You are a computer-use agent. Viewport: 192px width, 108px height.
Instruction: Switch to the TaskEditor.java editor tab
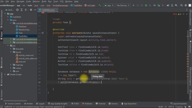[x=48, y=10]
